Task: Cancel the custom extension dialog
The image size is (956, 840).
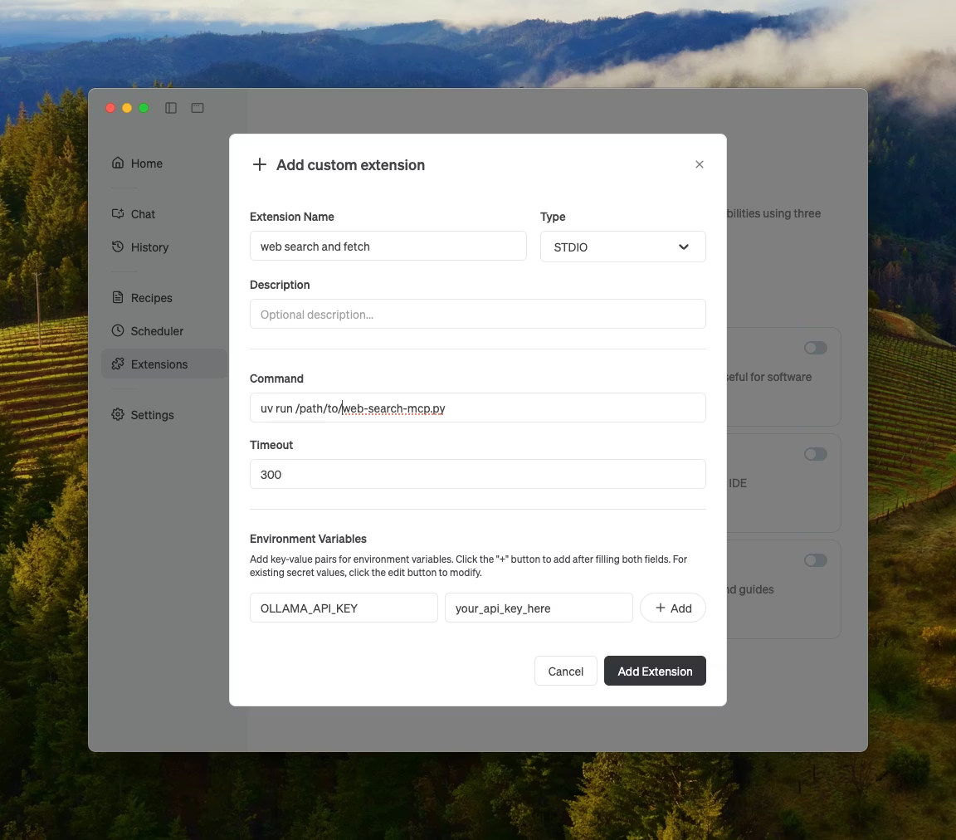Action: point(565,672)
